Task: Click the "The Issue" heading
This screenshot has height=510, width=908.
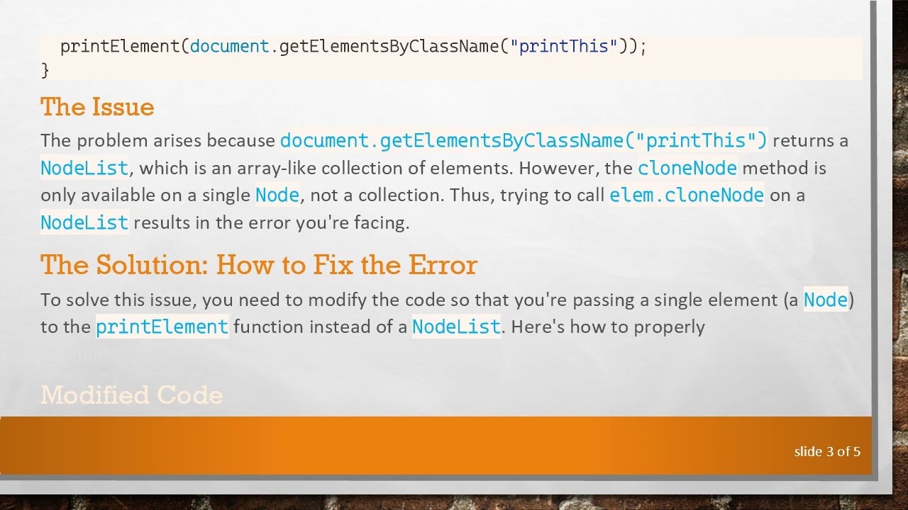Action: pos(97,107)
